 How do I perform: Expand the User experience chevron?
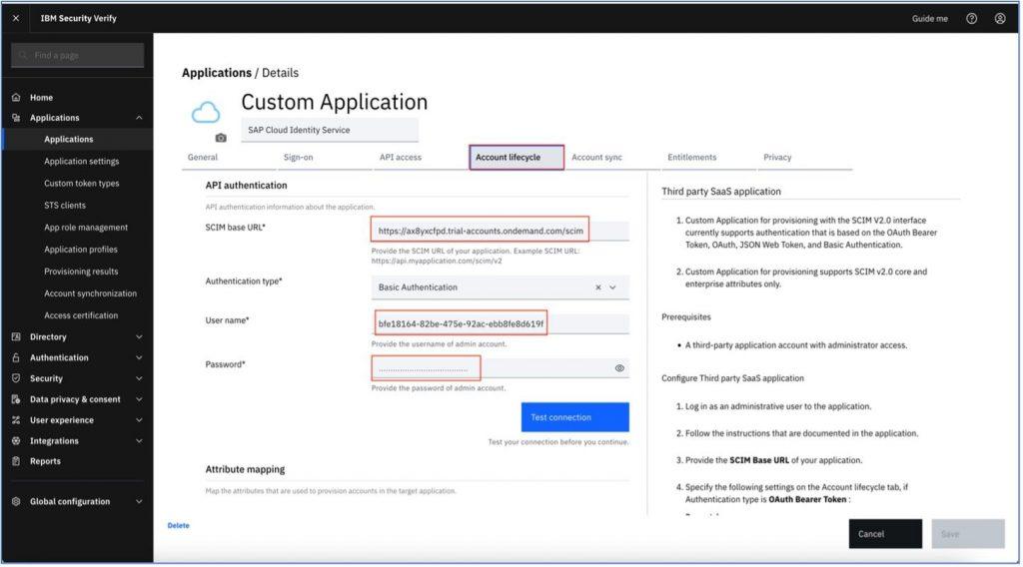tap(139, 420)
